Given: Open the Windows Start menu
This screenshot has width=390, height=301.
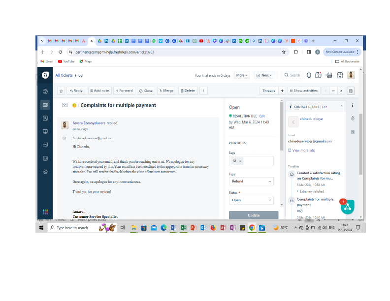Looking at the screenshot, I should (41, 228).
